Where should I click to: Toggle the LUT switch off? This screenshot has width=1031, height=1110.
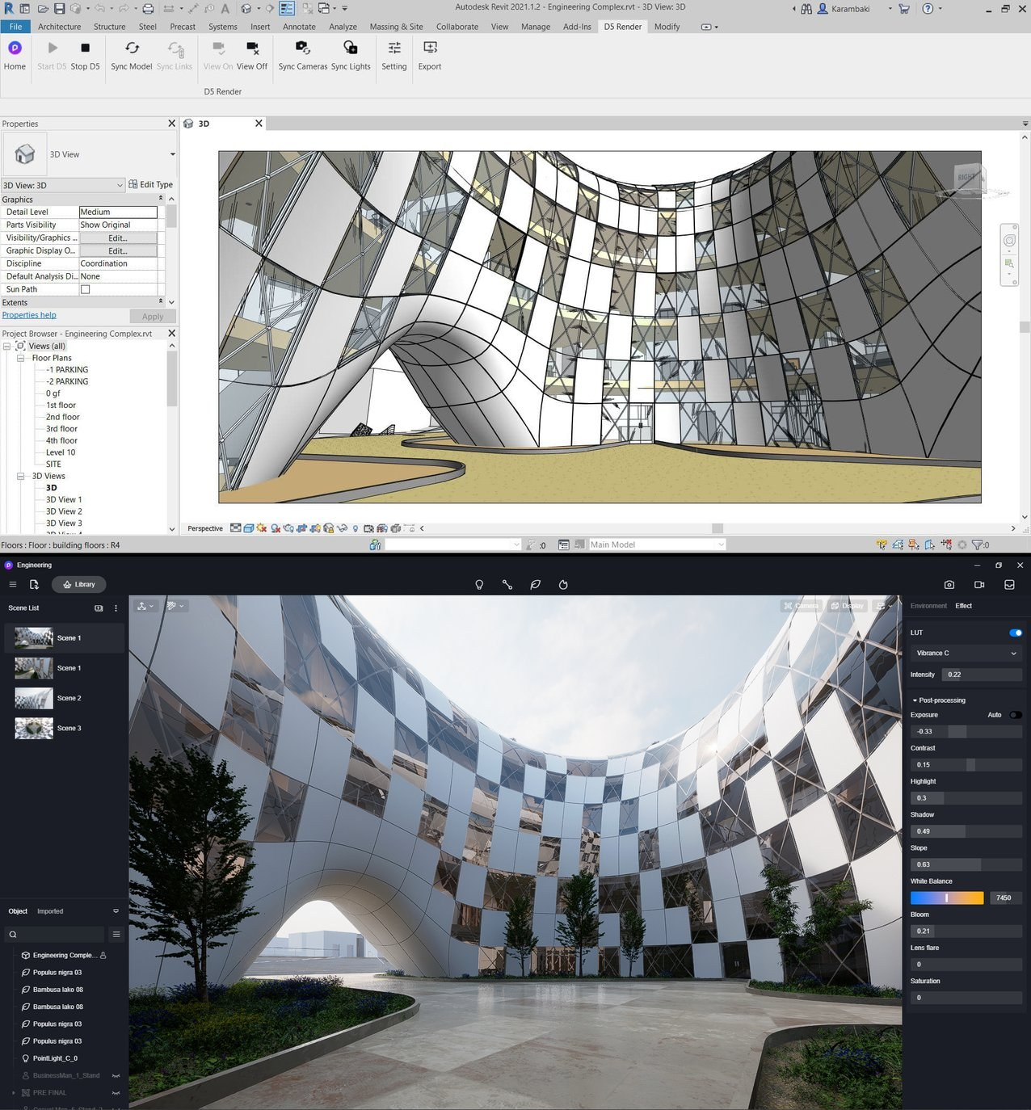point(1016,633)
